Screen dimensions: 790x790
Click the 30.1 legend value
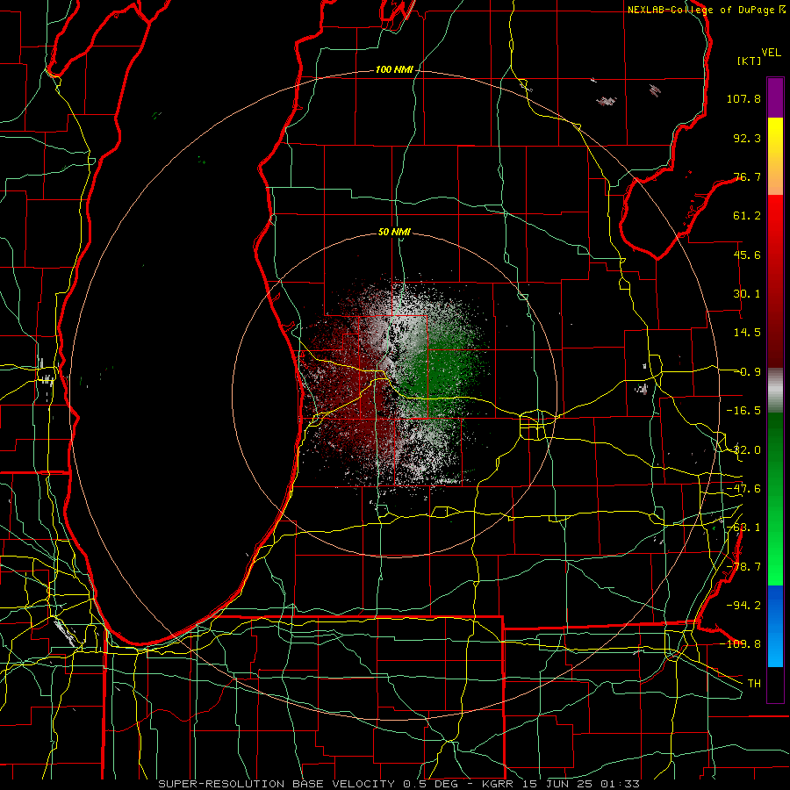[747, 294]
